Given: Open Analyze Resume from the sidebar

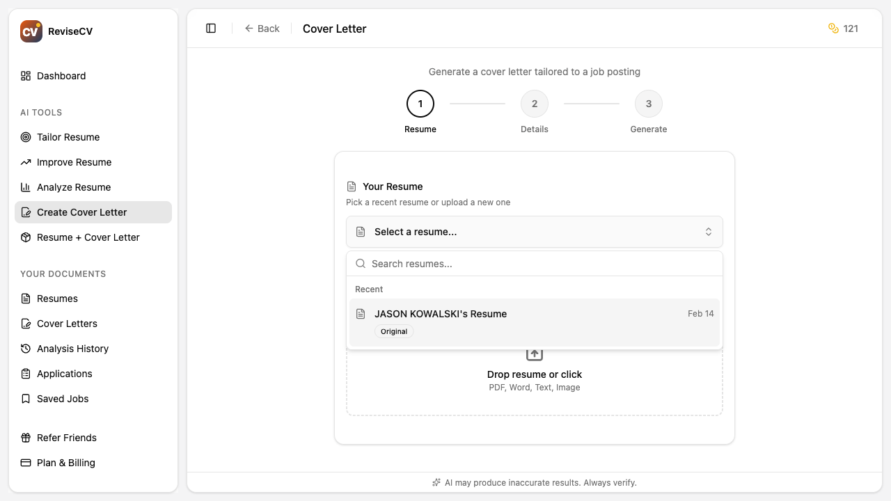Looking at the screenshot, I should tap(73, 187).
